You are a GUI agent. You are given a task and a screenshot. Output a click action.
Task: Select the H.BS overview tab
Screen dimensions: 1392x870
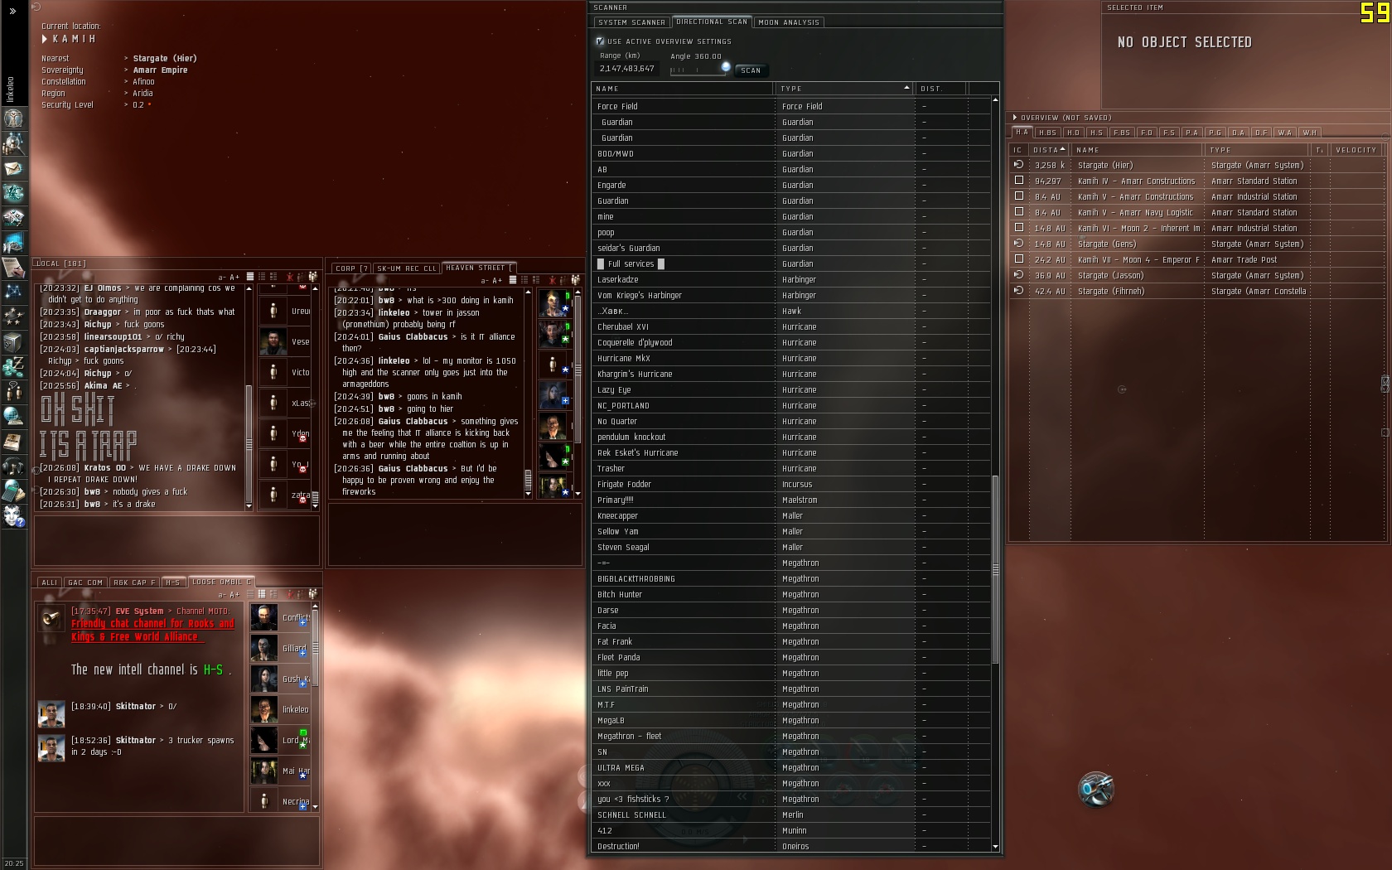1047,133
